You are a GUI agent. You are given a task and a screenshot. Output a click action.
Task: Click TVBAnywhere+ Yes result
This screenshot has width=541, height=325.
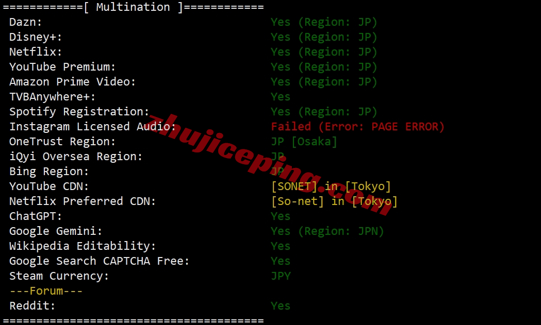281,97
